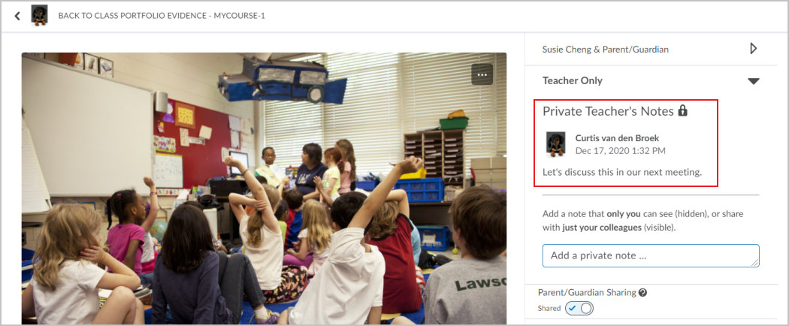Select the Susie Cheng & Parent/Guardian label

[606, 50]
